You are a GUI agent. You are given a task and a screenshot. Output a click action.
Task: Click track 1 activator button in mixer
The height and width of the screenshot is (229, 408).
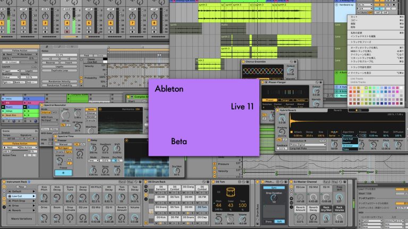pos(2,23)
